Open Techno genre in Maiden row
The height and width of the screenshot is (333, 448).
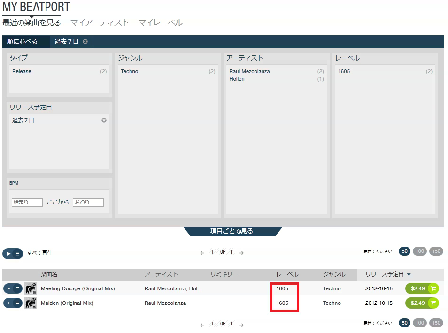(332, 303)
